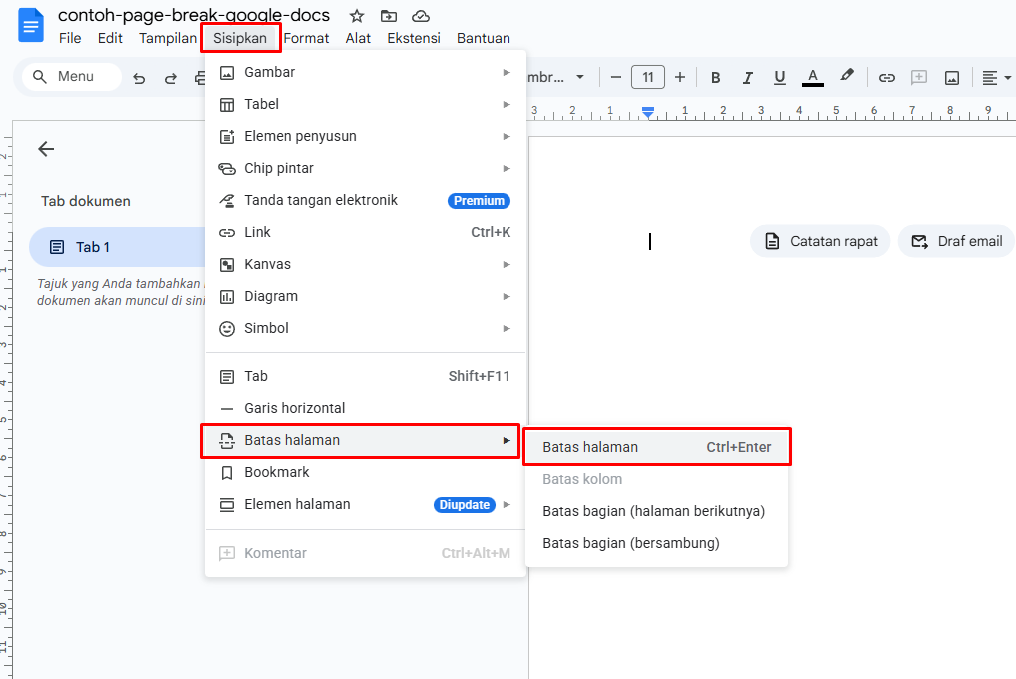Select the highlighter color tool

(846, 77)
